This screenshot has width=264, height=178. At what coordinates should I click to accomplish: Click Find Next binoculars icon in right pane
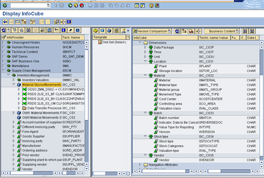pos(252,31)
